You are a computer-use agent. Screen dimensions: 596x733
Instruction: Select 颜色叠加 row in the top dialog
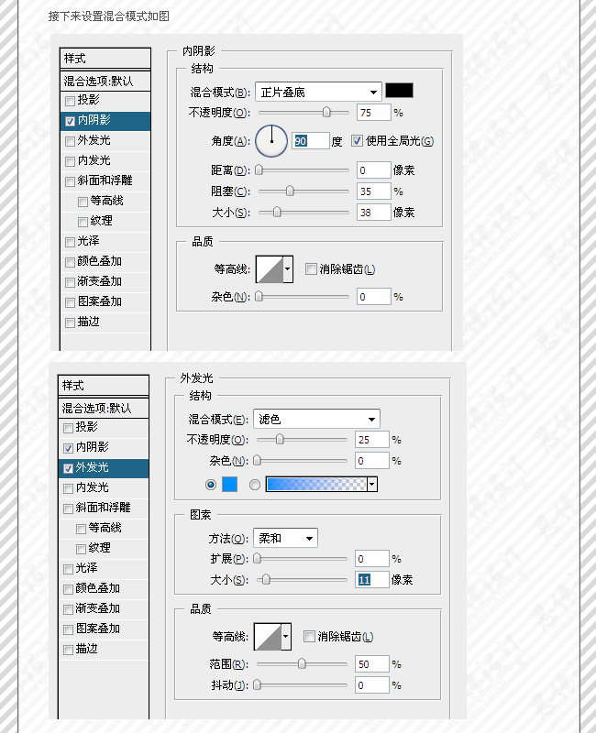coord(105,261)
